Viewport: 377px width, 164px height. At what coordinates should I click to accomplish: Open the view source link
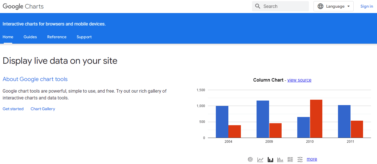299,80
